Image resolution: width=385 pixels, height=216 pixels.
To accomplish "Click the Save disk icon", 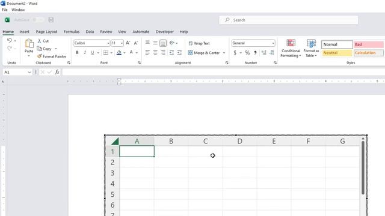I will 51,20.
